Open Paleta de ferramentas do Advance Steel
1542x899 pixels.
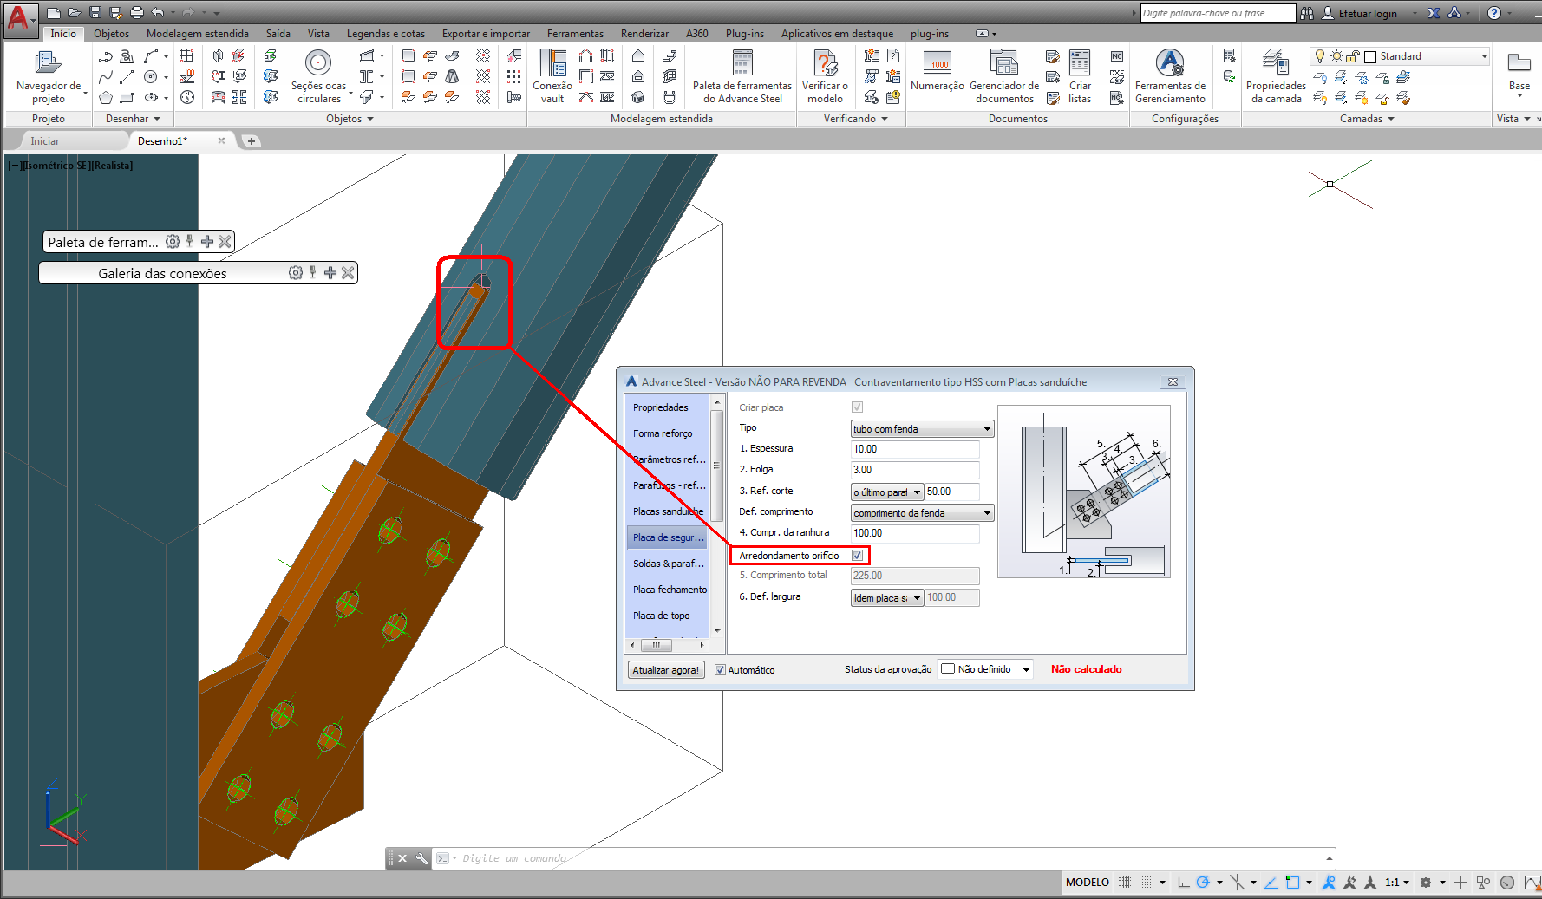pyautogui.click(x=742, y=76)
